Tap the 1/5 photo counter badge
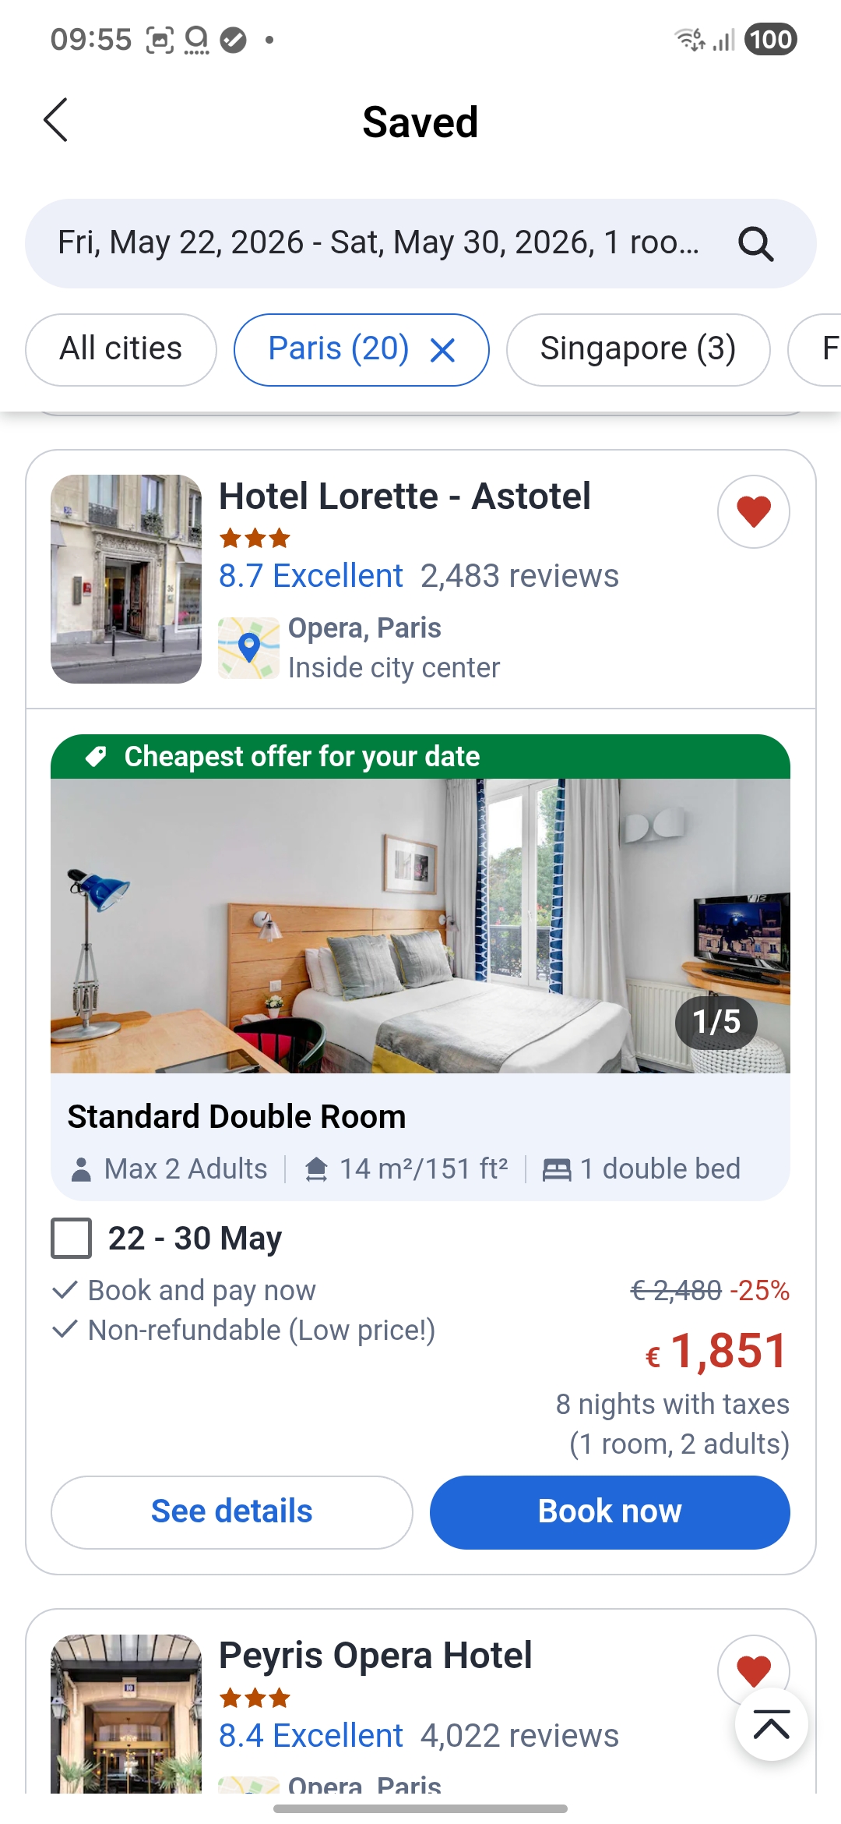Viewport: 841px width, 1824px height. (x=716, y=1022)
